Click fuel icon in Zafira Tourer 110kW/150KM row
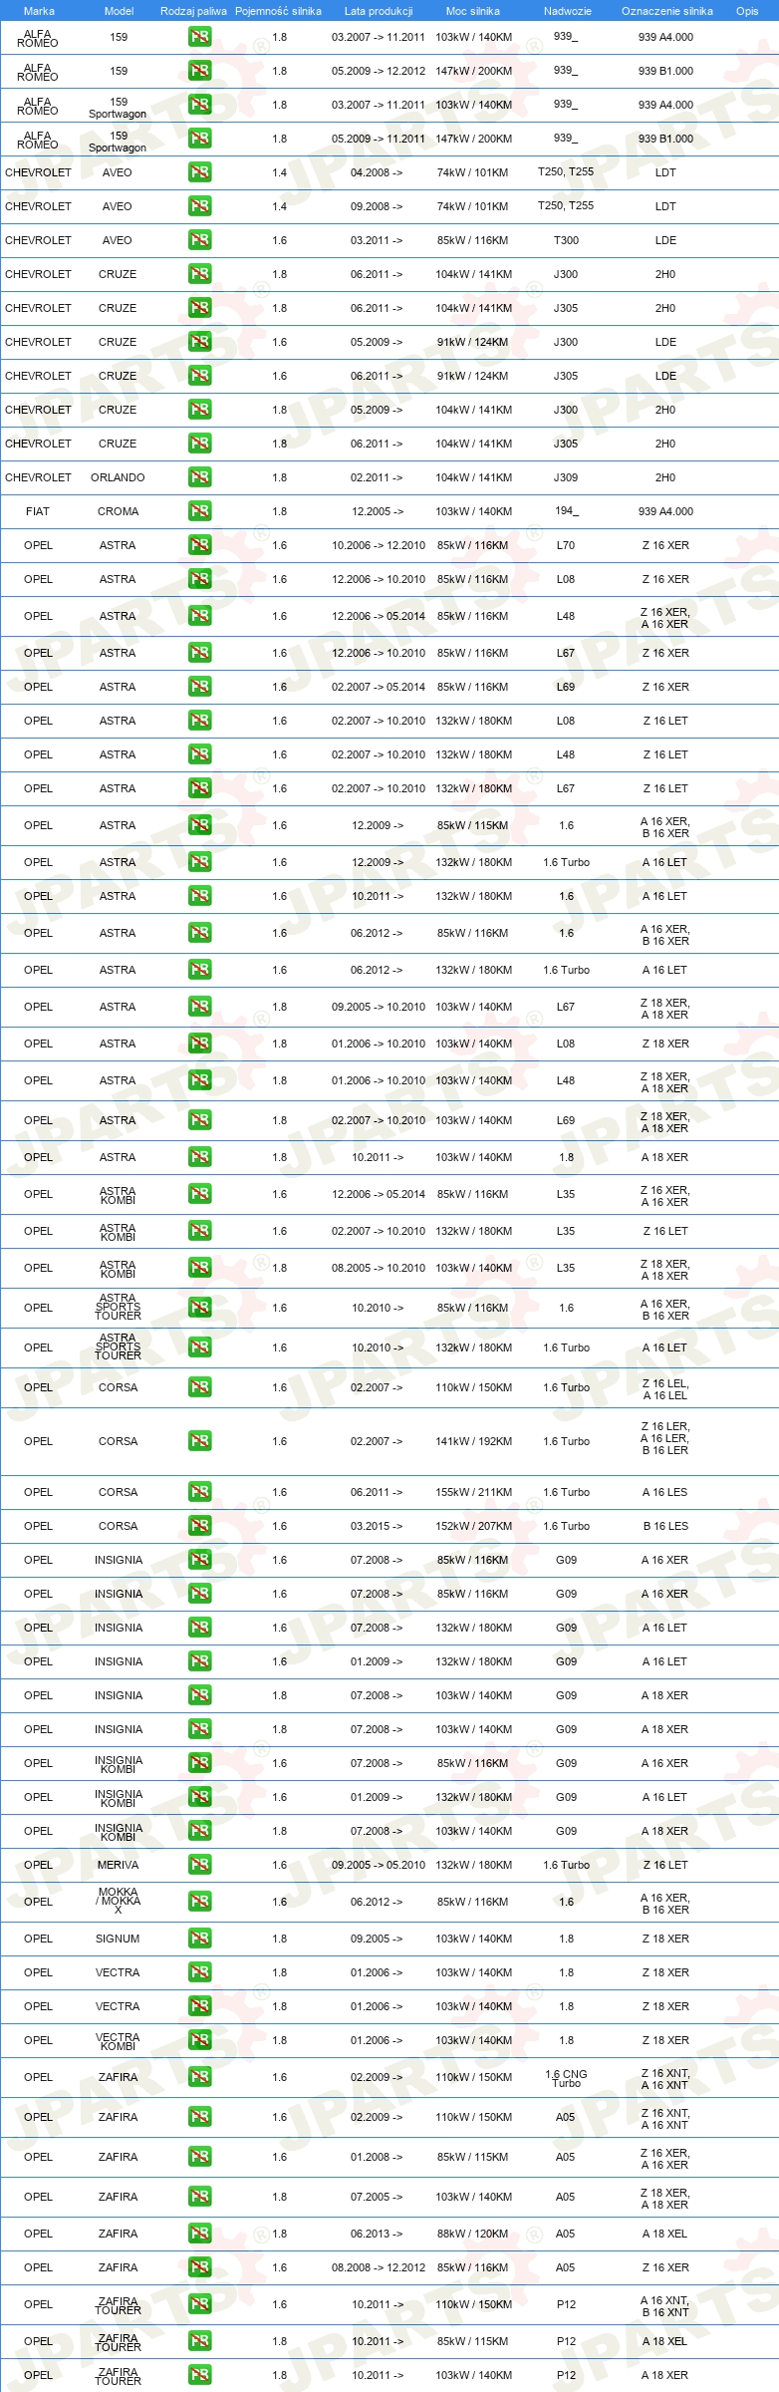Viewport: 779px width, 2392px height. pos(199,2304)
